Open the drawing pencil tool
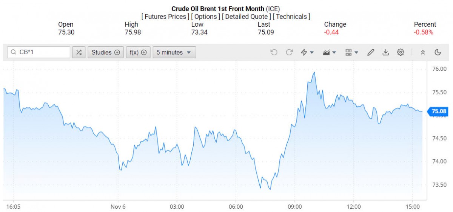Image resolution: width=453 pixels, height=212 pixels. (370, 52)
